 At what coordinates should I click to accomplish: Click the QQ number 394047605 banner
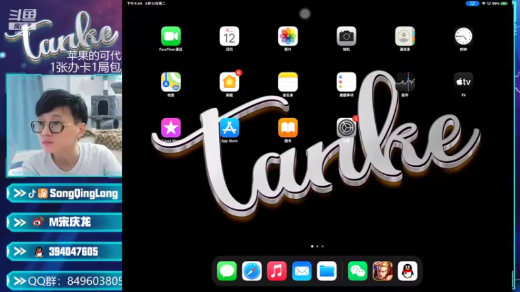(x=64, y=251)
